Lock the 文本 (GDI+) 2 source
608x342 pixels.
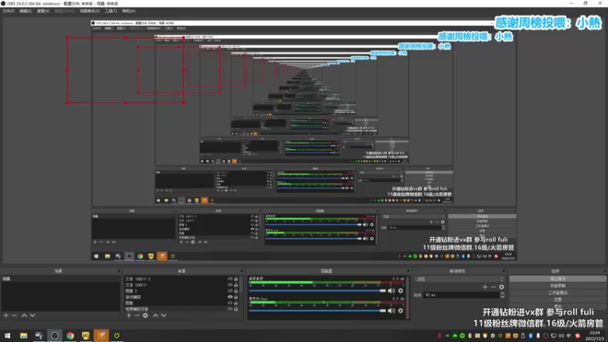pos(236,279)
